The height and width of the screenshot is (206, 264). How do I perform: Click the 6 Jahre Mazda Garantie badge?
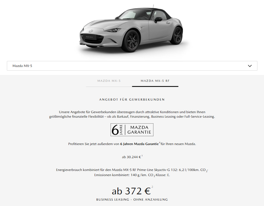132,130
